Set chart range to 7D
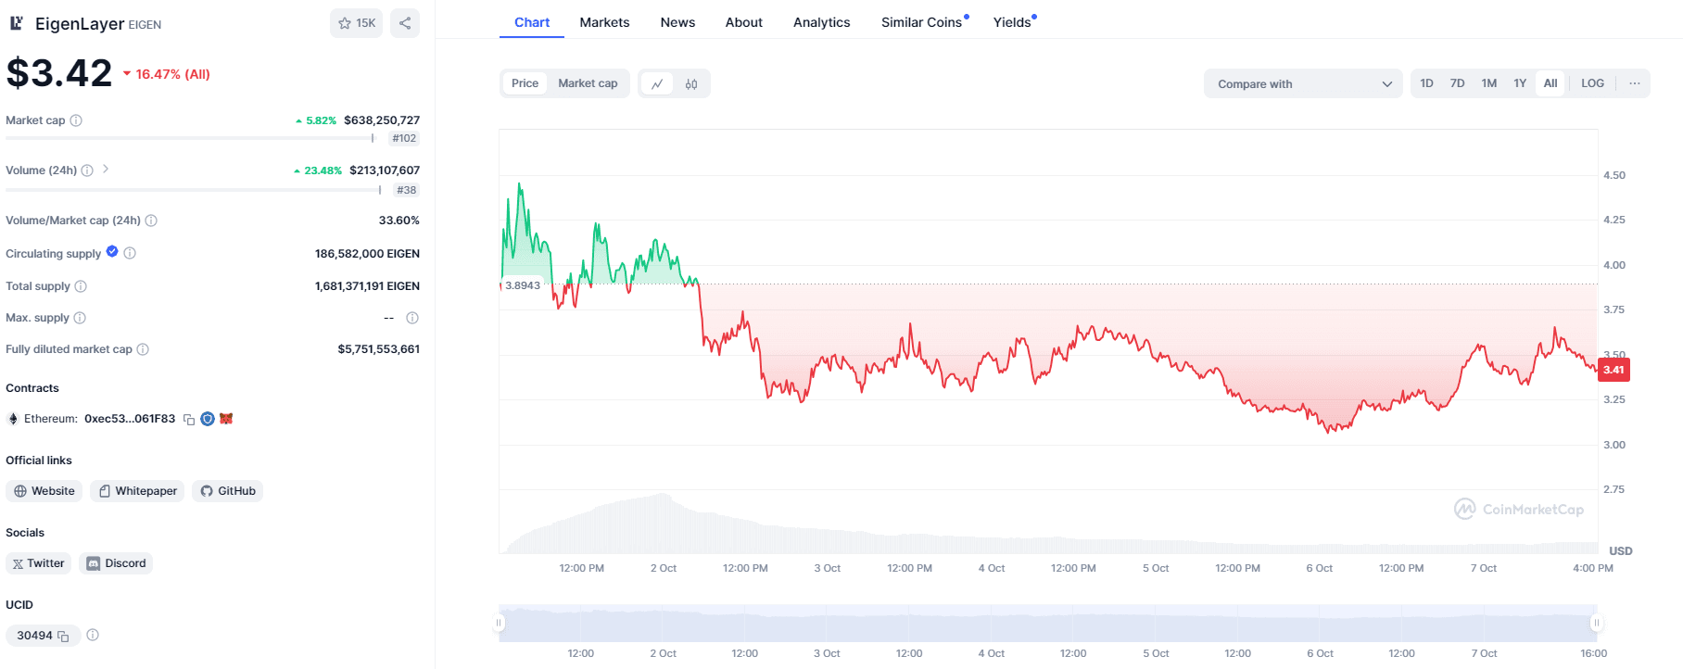 (x=1458, y=83)
